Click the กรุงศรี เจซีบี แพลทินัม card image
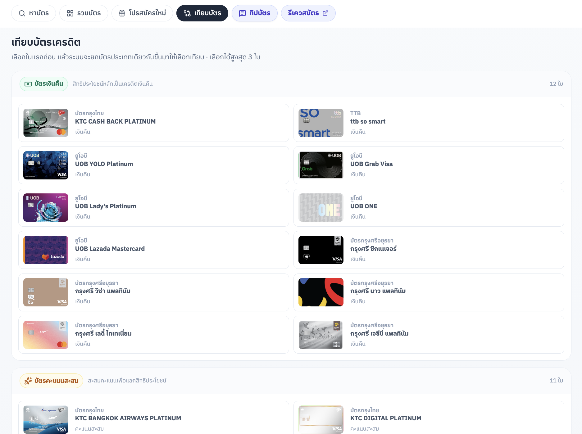 click(x=321, y=335)
